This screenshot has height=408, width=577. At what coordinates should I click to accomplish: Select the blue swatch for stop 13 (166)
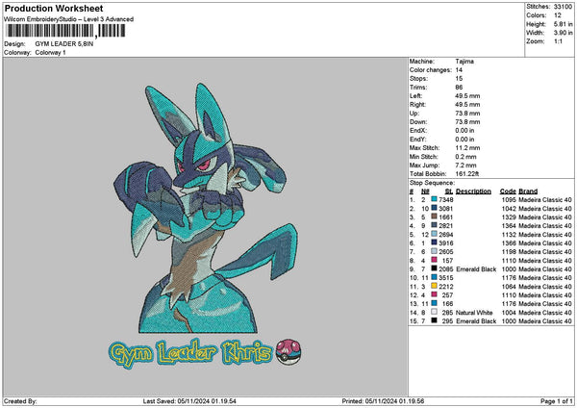click(435, 303)
